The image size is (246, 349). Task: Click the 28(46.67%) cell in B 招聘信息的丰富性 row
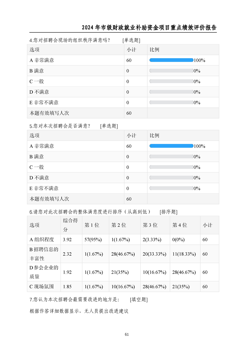pyautogui.click(x=123, y=254)
